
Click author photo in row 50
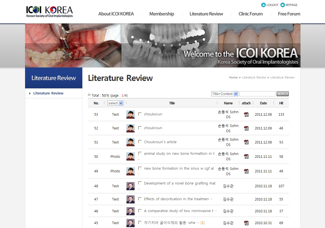[x=131, y=156]
